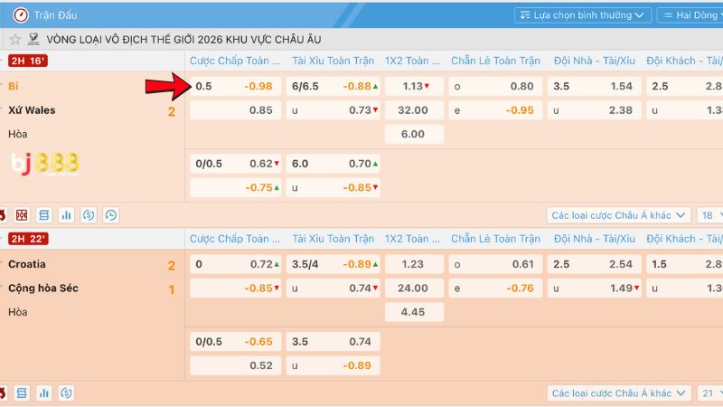
Task: Pick Cộng hòa Séc win at 24.00
Action: click(414, 289)
